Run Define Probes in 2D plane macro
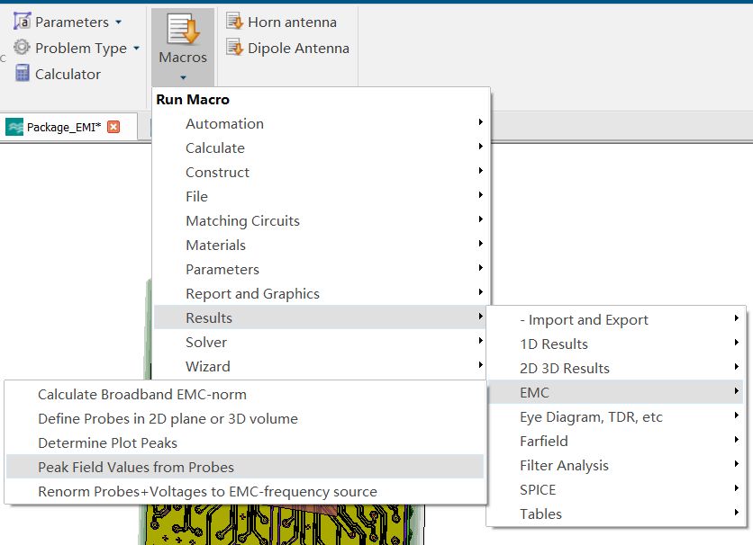This screenshot has height=545, width=753. pos(245,418)
